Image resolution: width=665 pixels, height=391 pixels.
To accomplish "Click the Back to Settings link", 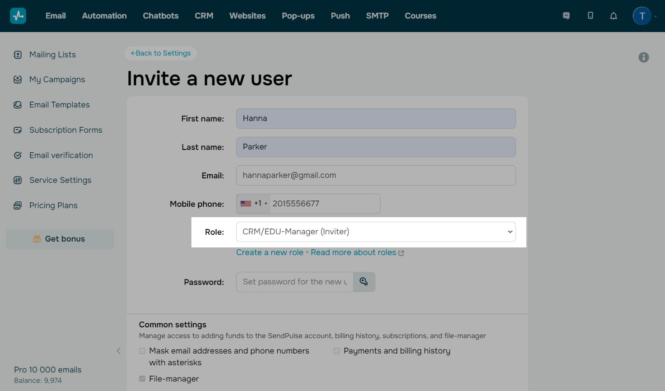I will [x=161, y=53].
